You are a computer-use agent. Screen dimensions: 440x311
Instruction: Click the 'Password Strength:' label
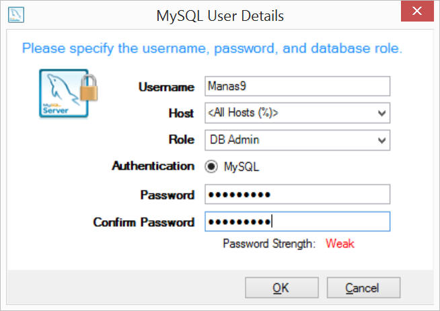269,244
